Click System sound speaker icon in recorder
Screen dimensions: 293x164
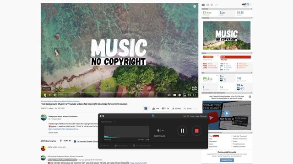(x=159, y=130)
